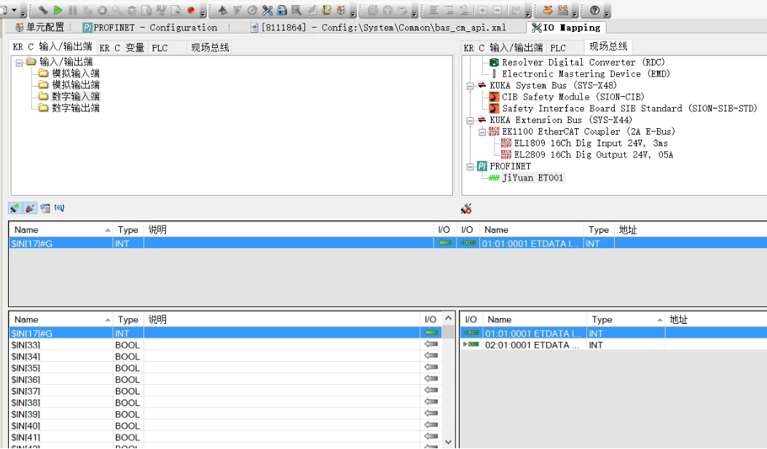Open the KR C 变量 tab in left panel
The image size is (767, 449).
pyautogui.click(x=122, y=48)
